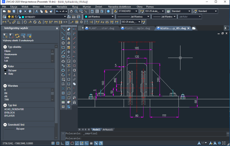Collapse the Typ obiektu section

click(5, 47)
